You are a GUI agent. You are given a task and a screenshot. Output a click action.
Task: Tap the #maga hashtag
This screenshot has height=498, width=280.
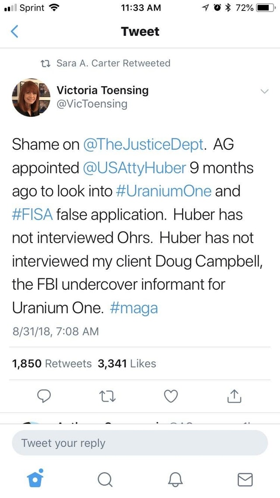point(133,309)
